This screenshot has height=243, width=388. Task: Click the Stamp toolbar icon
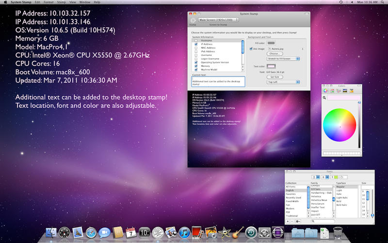click(193, 19)
